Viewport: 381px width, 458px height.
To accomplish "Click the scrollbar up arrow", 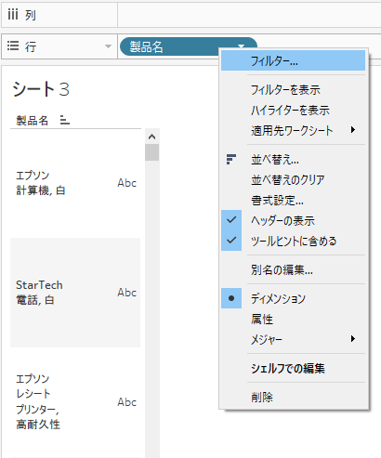I will (x=151, y=137).
